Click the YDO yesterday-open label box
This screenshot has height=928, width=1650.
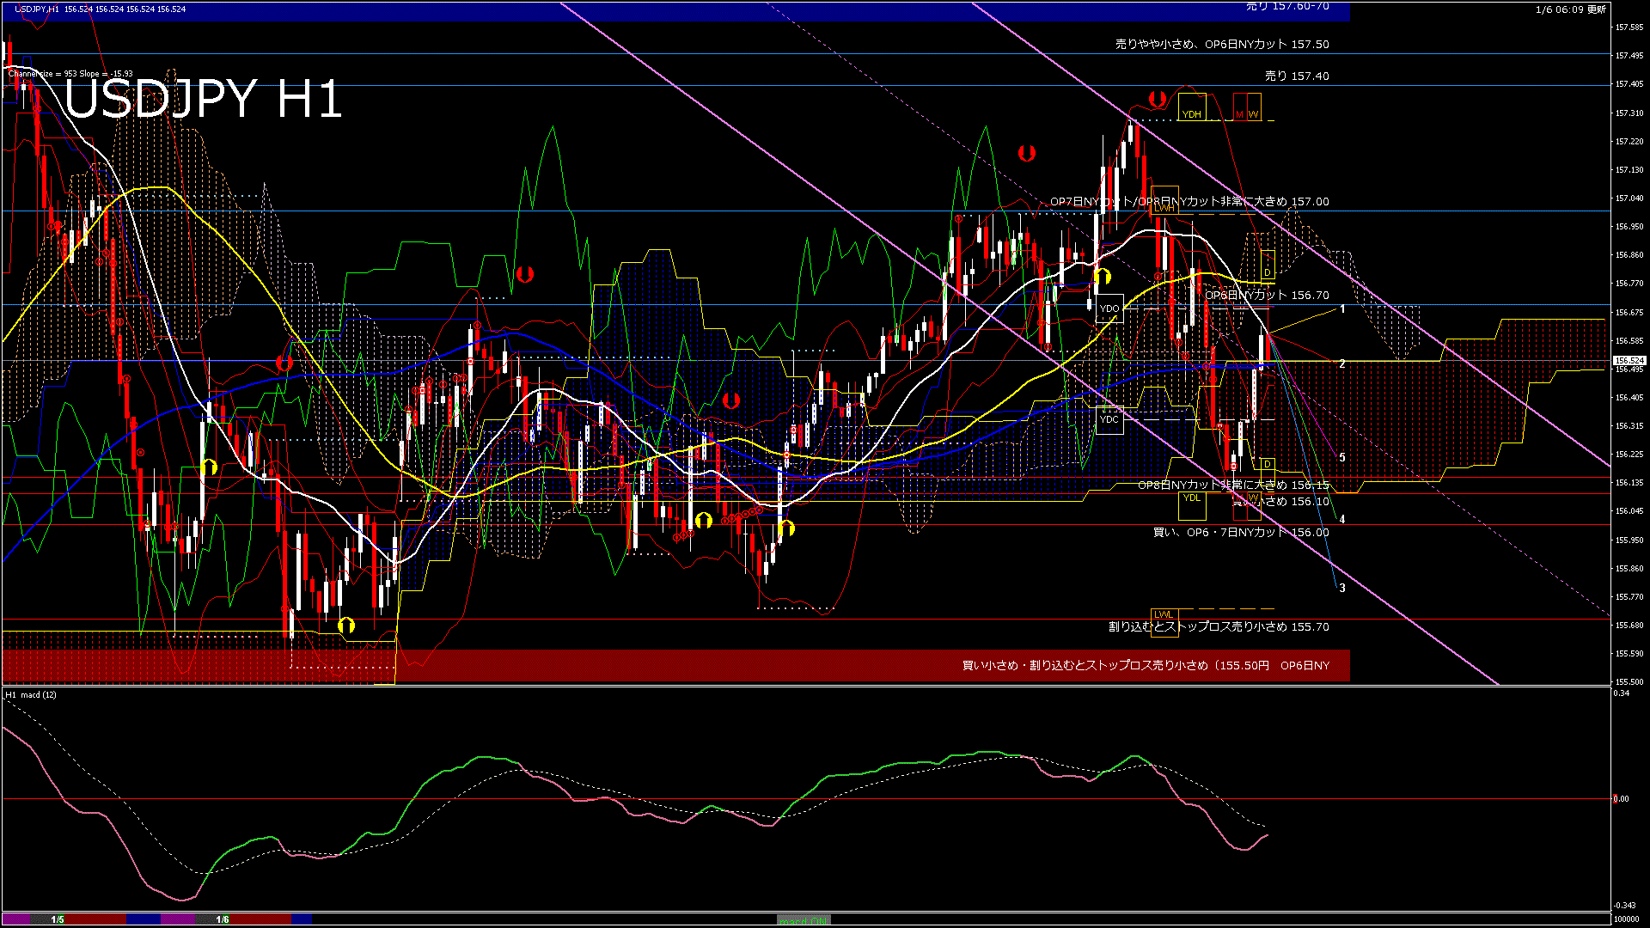[x=1109, y=307]
